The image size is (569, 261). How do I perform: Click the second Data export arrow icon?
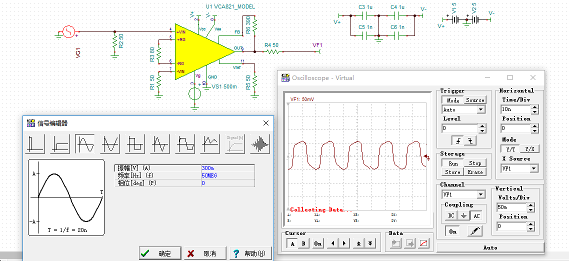coord(409,243)
